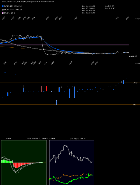Screen dimensions: 140x185
Task: Click the 1050 top price label
Action: [127, 18]
